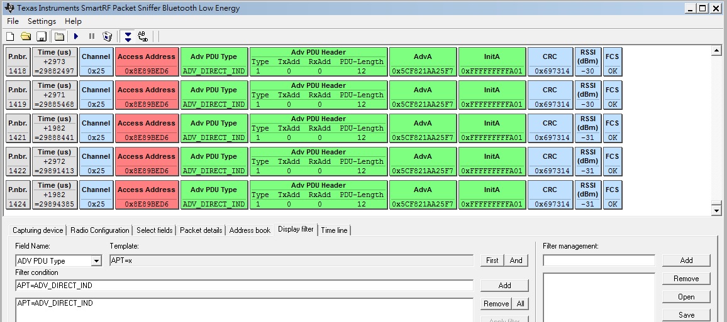Click RSSI cell of packet 1421
This screenshot has height=322, width=727.
588,129
